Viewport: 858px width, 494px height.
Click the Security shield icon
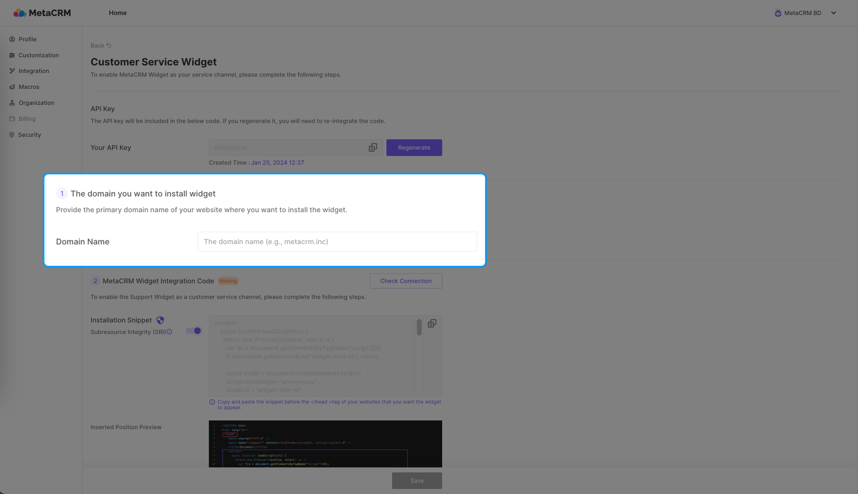(12, 135)
